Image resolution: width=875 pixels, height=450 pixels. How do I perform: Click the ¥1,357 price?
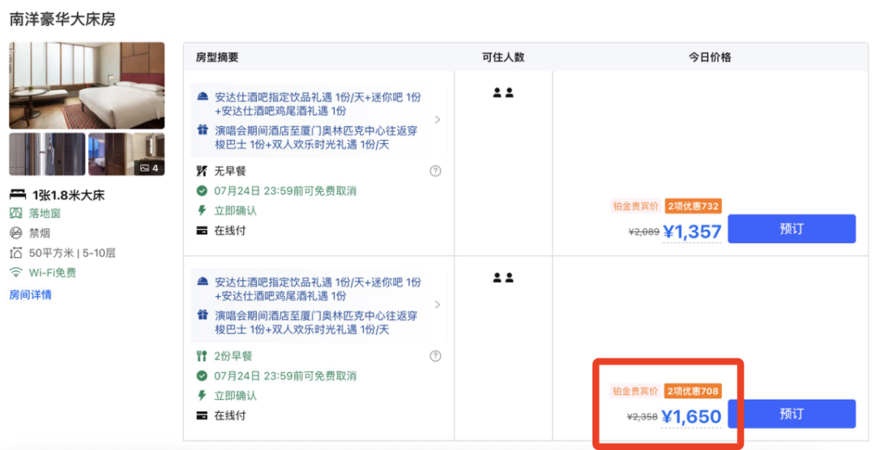point(692,231)
